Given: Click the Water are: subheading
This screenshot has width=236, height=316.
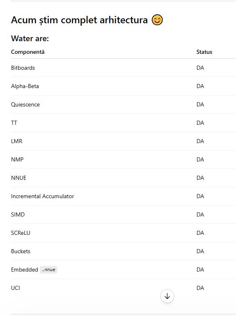Looking at the screenshot, I should tap(30, 38).
